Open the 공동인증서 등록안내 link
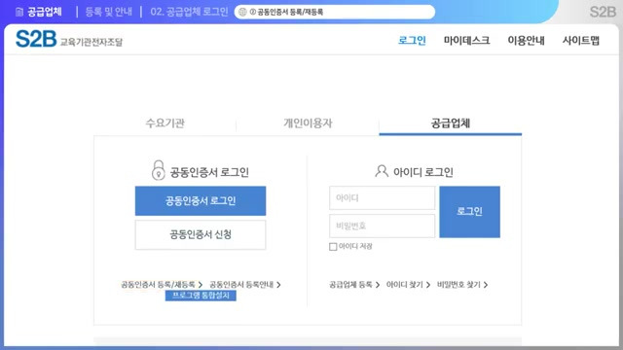This screenshot has height=350, width=623. [x=245, y=285]
